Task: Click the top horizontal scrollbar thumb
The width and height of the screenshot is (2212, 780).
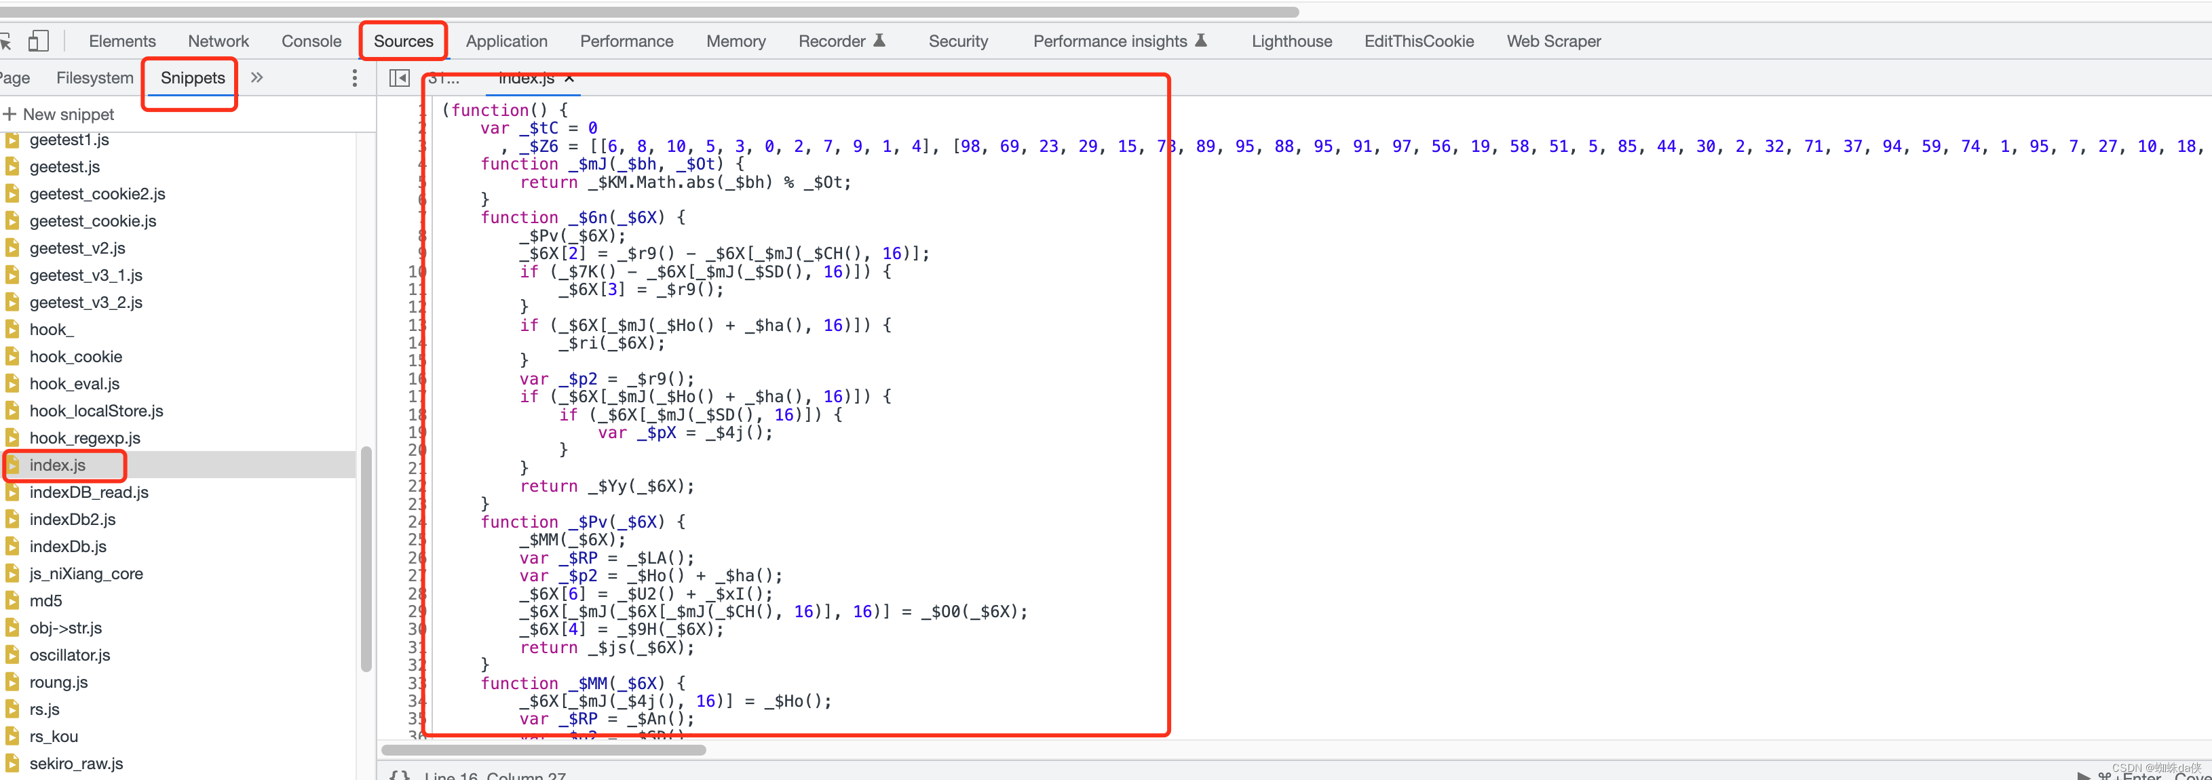Action: click(x=649, y=12)
